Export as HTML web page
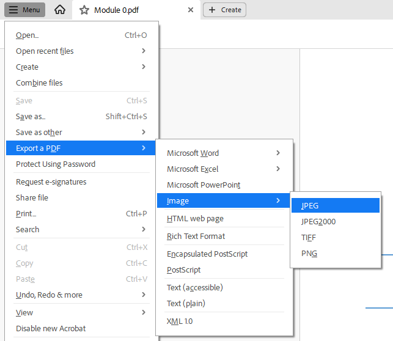 tap(224, 219)
